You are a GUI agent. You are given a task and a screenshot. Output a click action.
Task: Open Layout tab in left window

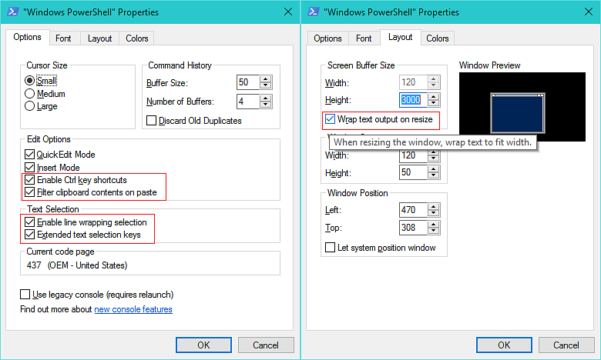pyautogui.click(x=99, y=38)
